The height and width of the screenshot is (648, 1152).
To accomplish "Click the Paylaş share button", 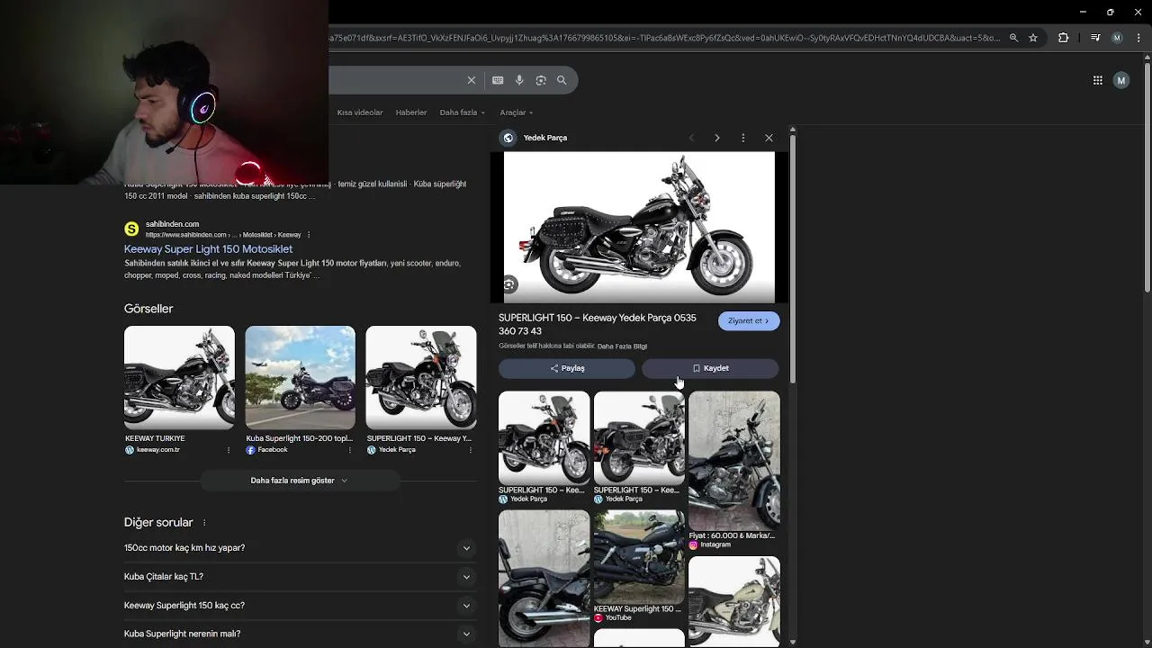I will 567,368.
